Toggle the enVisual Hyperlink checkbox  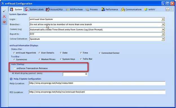click(14, 53)
